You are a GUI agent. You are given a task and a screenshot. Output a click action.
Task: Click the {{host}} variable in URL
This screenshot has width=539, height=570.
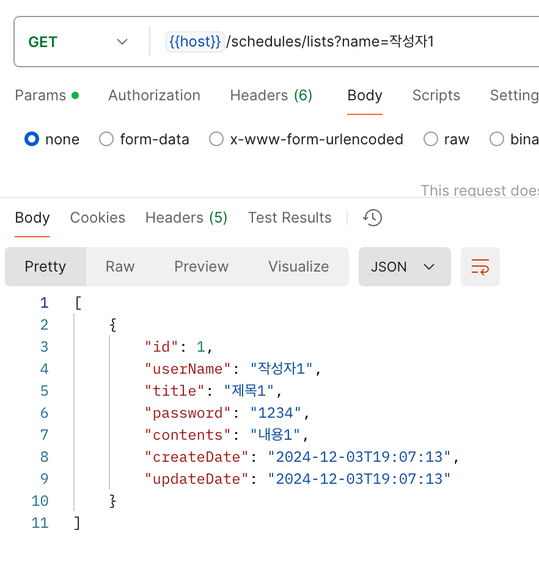[195, 42]
